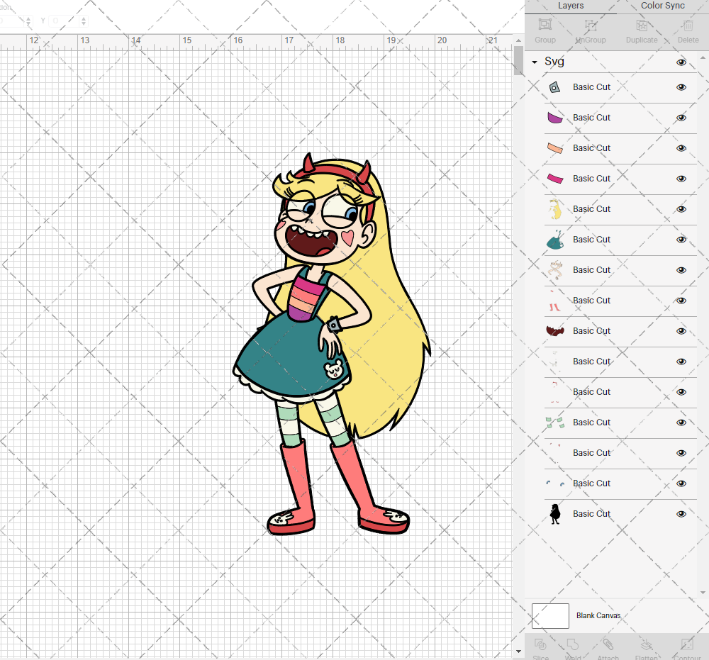Select the black silhouette layer thumbnail

pos(555,514)
